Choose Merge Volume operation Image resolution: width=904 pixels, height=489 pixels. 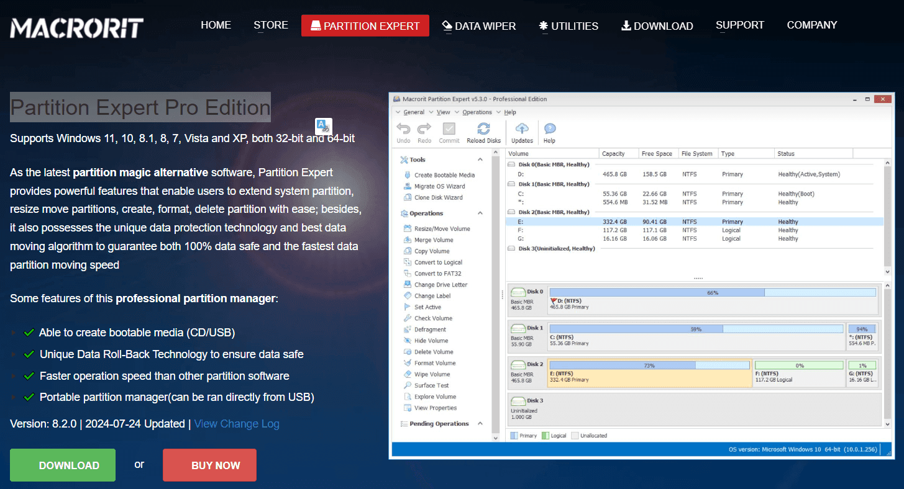coord(429,240)
